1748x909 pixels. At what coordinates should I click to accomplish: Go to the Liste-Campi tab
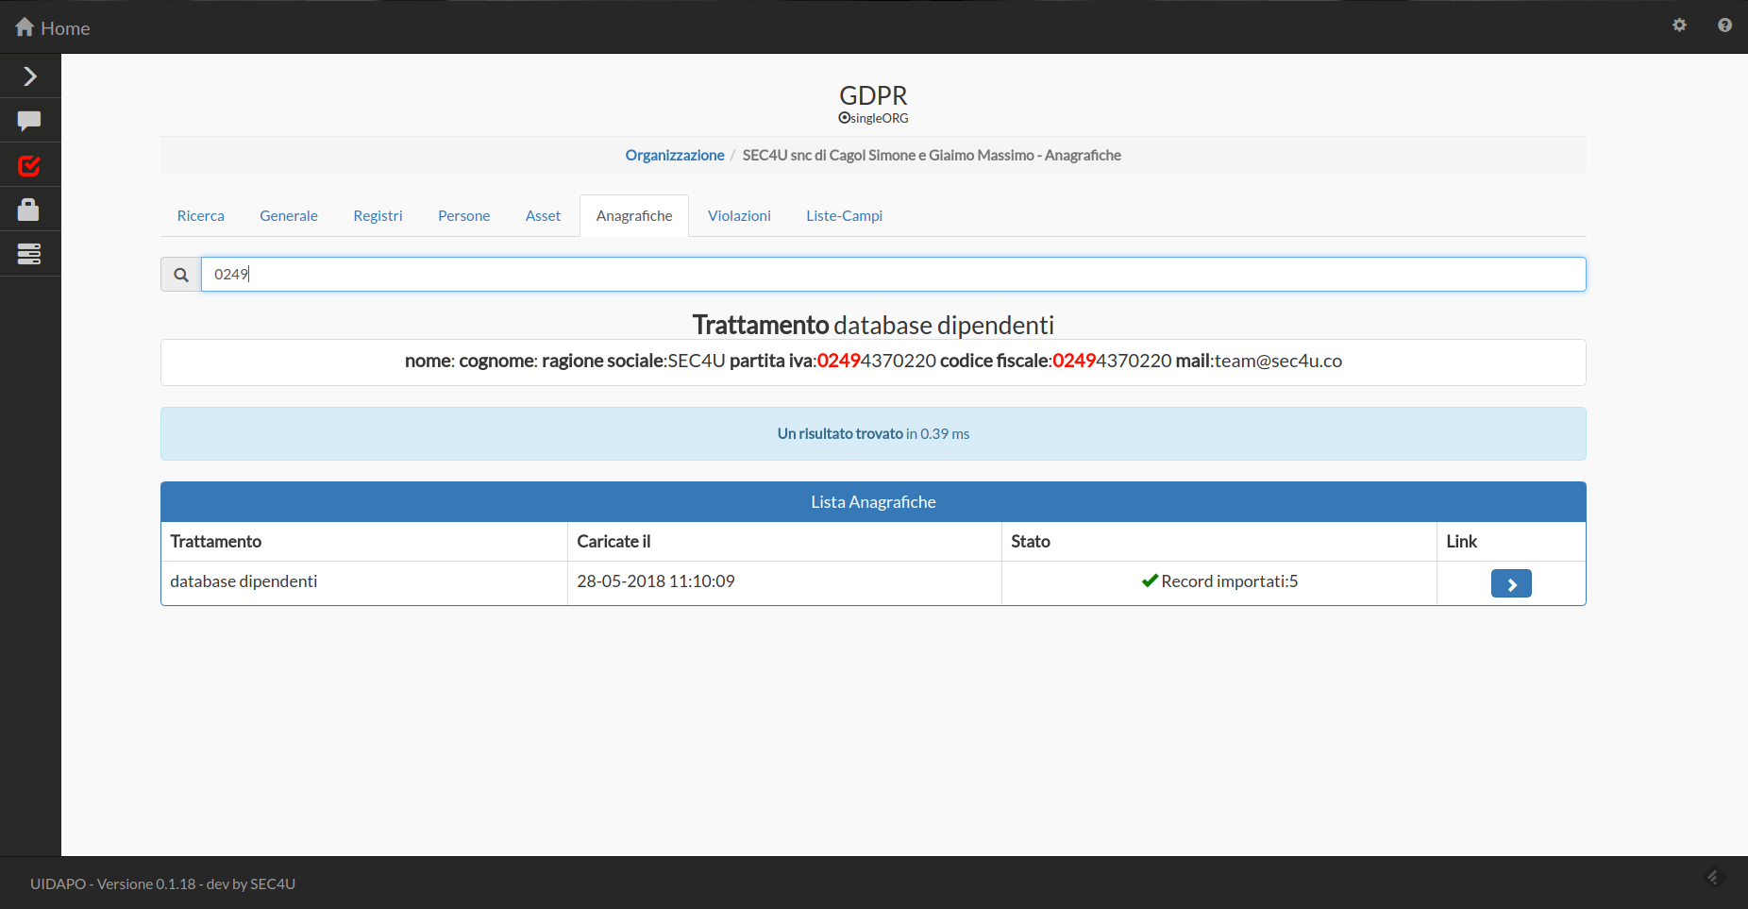pos(844,215)
